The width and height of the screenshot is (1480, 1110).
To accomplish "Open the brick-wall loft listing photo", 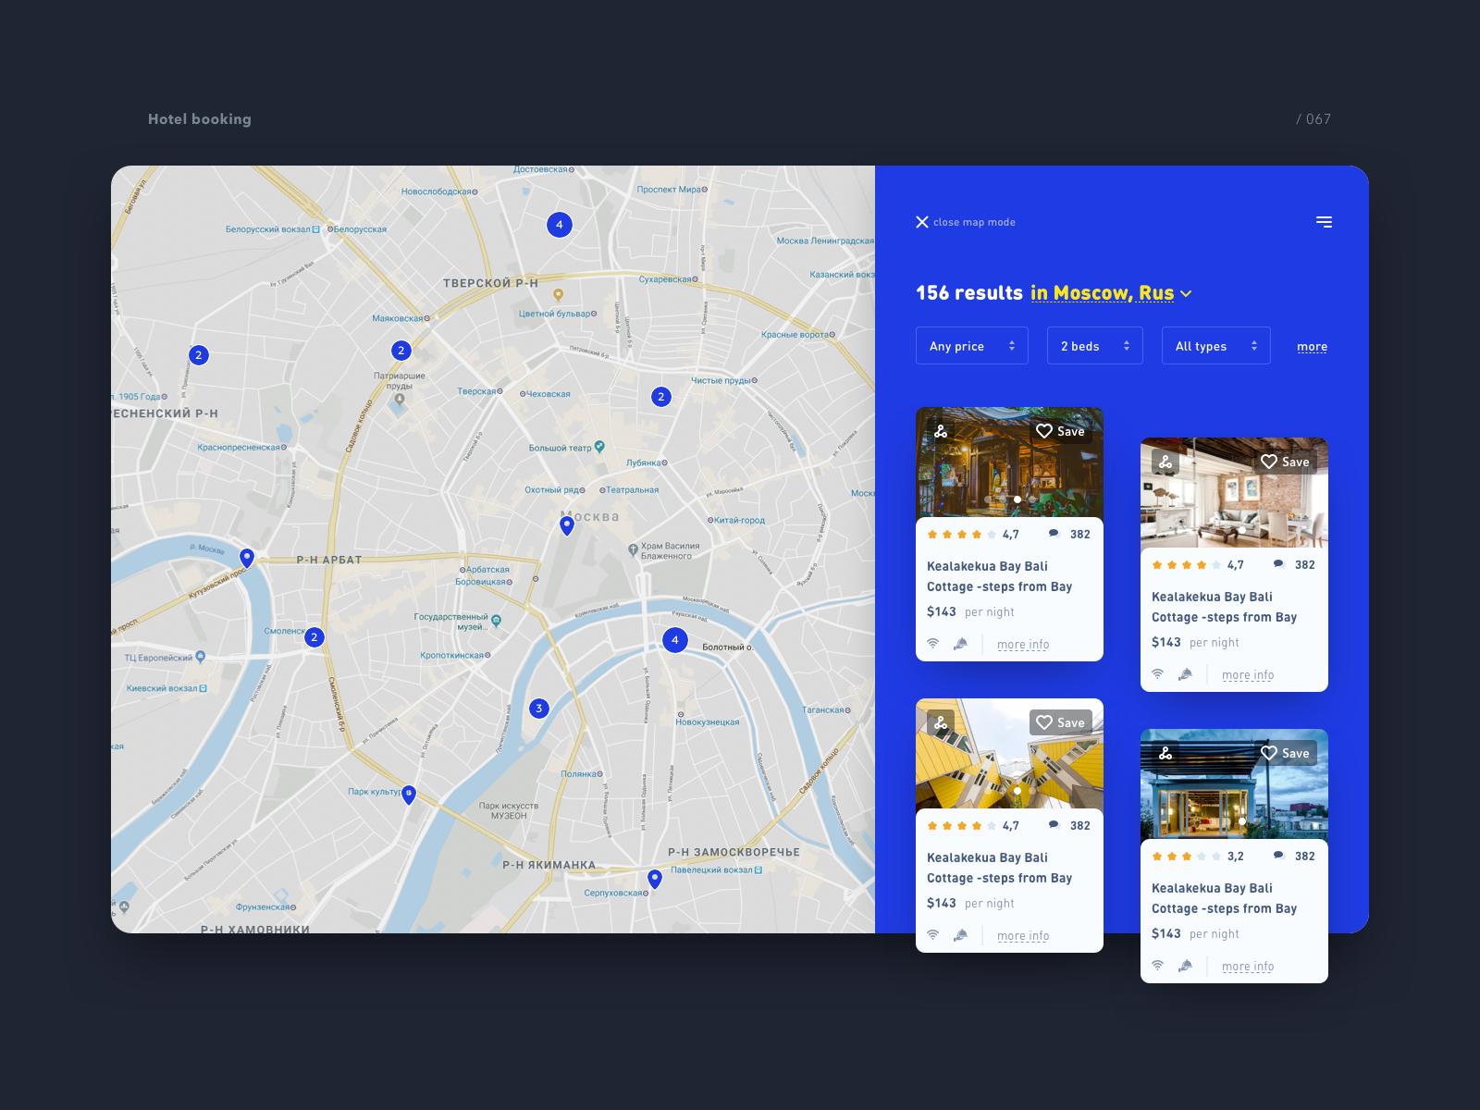I will (1234, 493).
